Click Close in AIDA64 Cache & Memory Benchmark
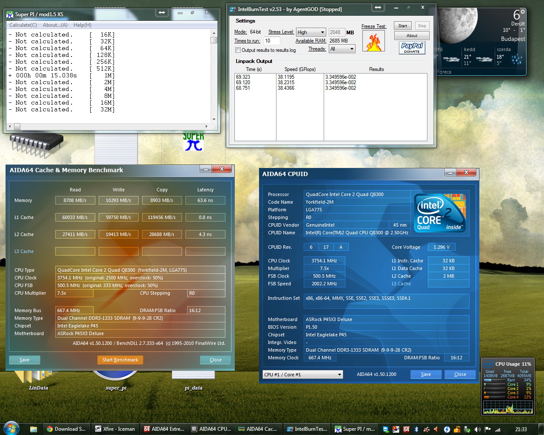544x435 pixels. coord(216,360)
